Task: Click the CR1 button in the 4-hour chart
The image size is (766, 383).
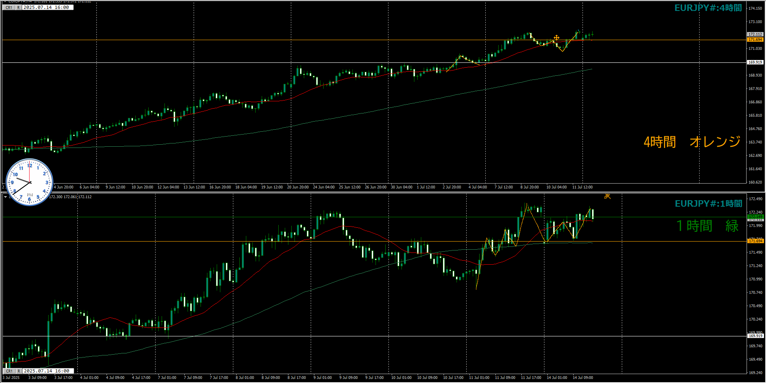Action: (x=9, y=7)
